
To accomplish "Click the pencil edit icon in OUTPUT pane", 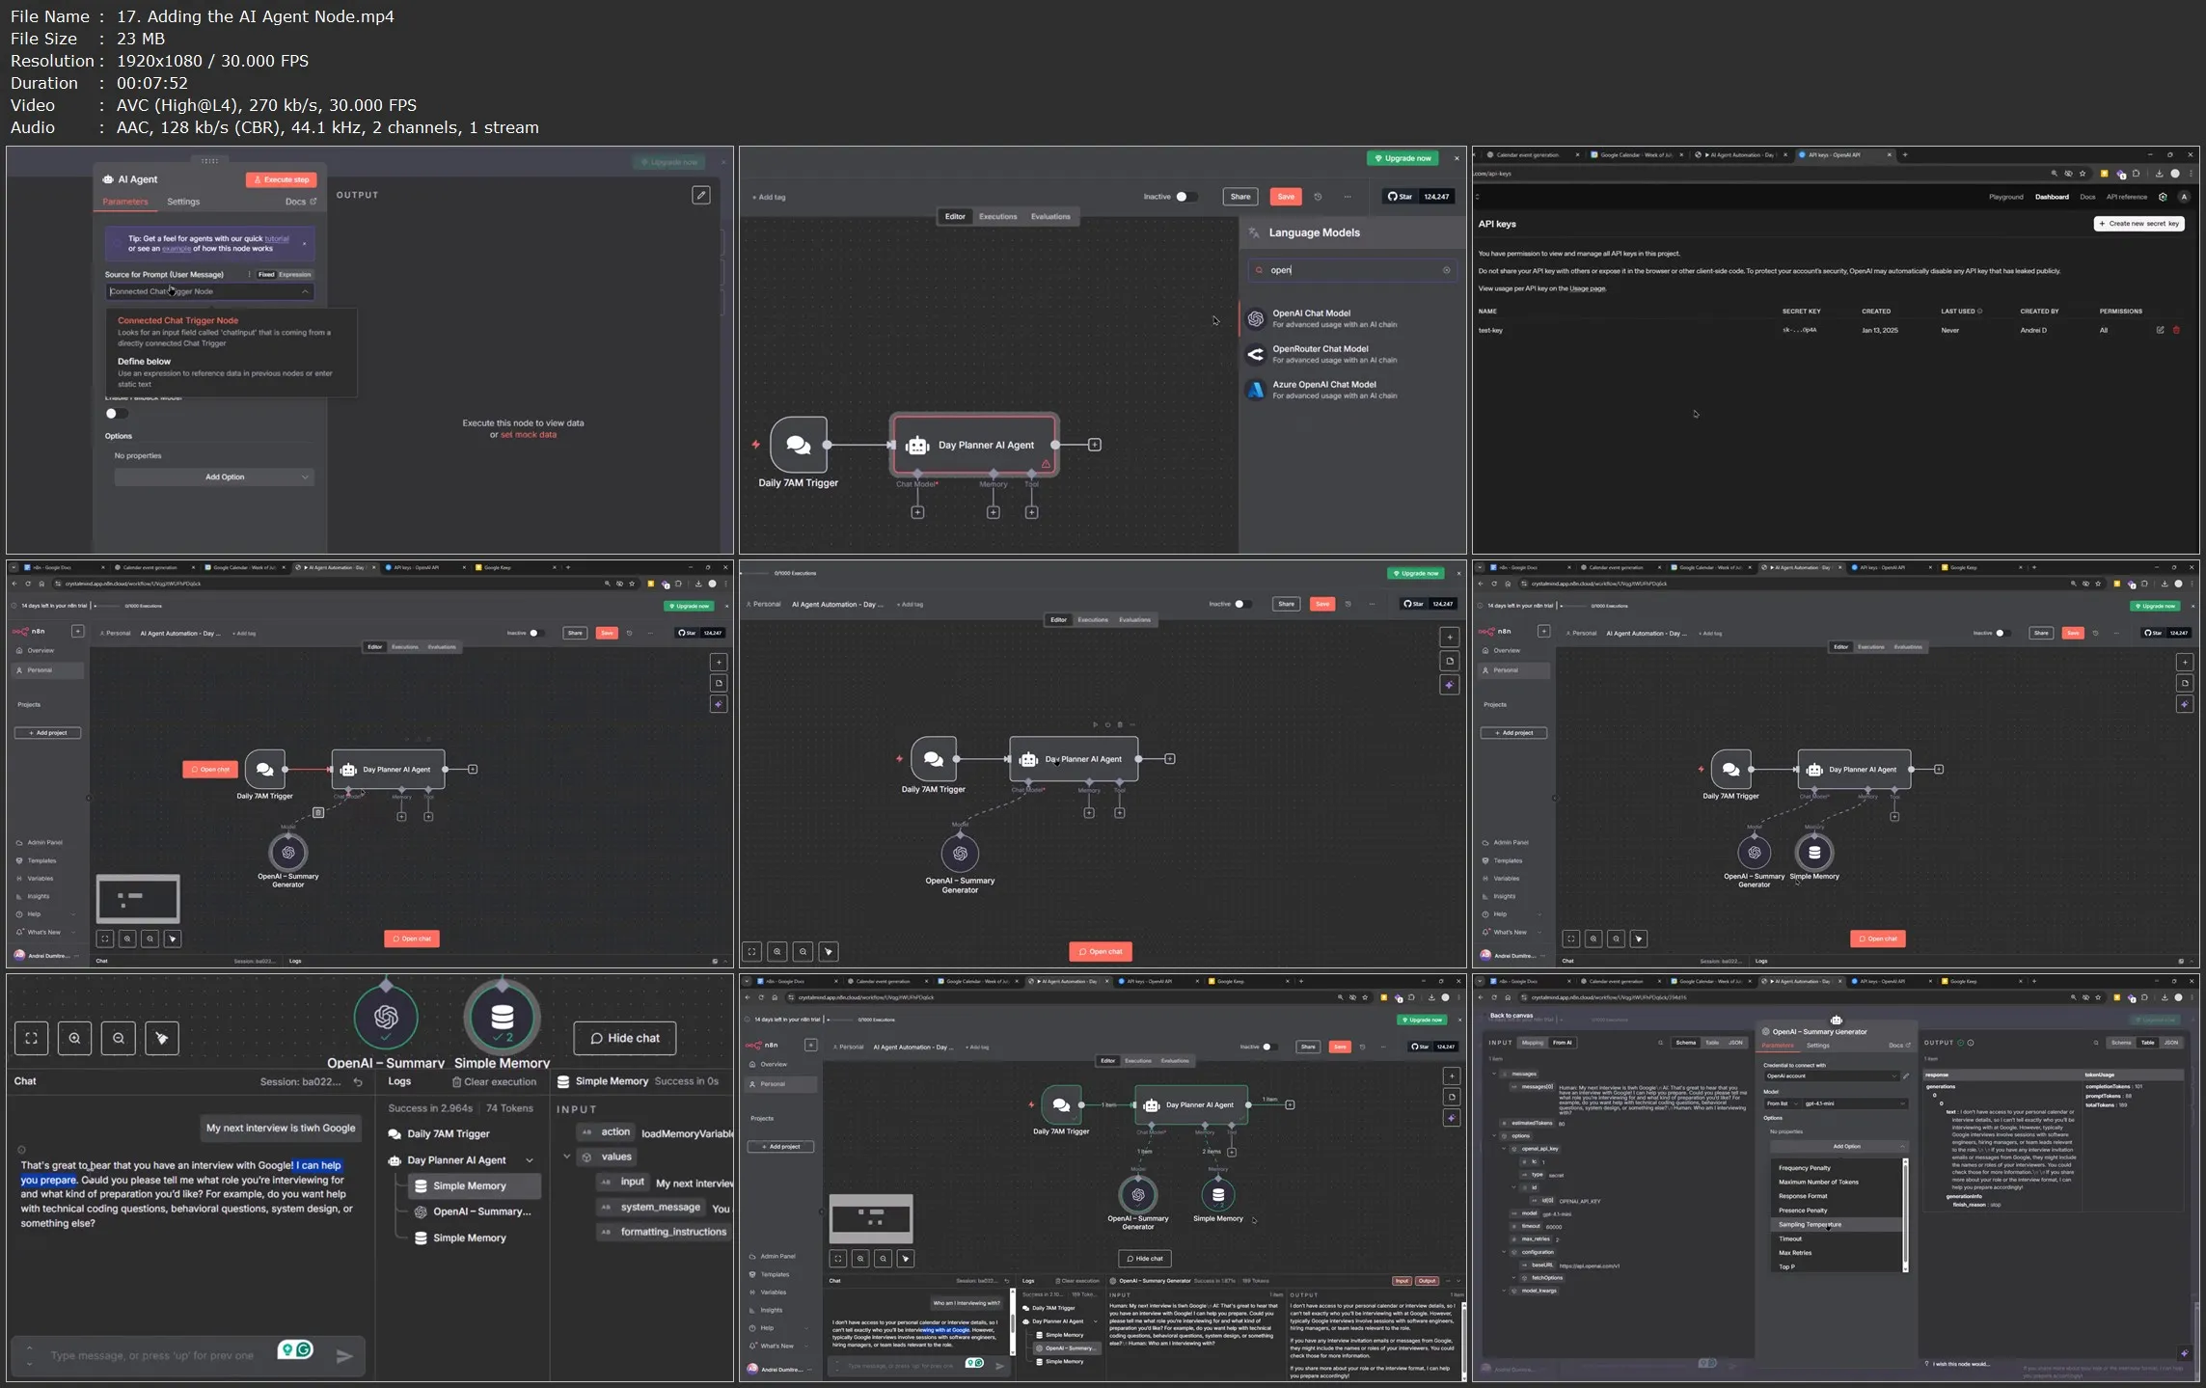I will tap(701, 195).
